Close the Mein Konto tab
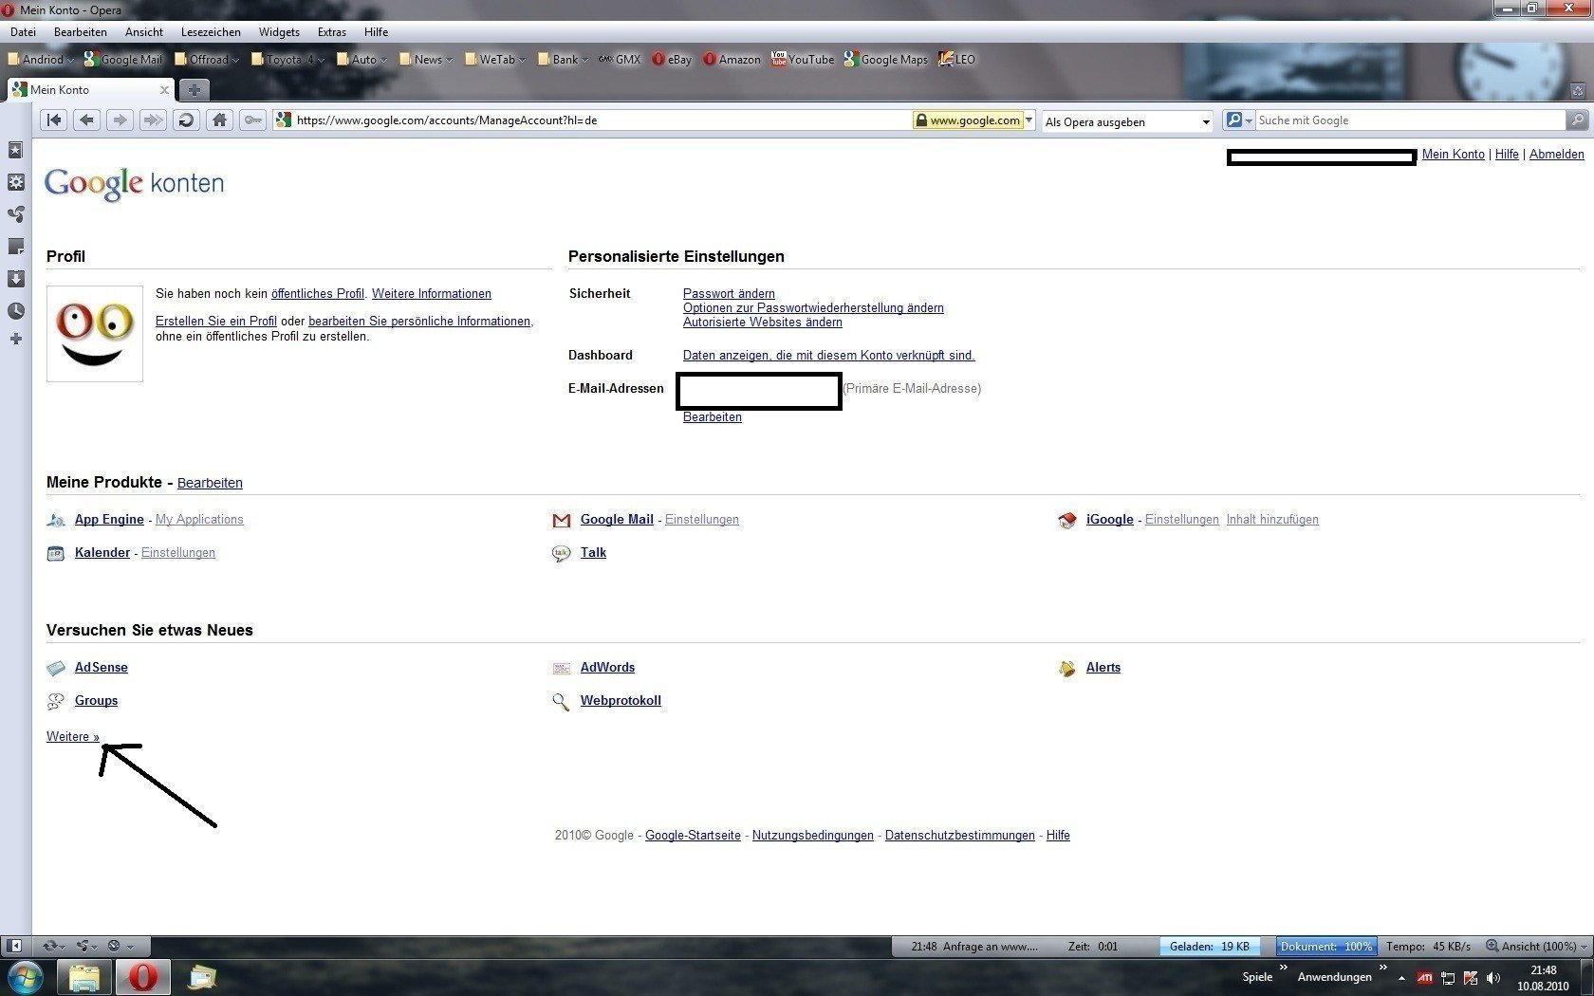 point(164,90)
